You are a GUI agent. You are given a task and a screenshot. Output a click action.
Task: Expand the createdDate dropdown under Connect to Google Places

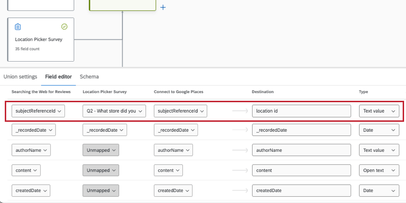coord(173,190)
